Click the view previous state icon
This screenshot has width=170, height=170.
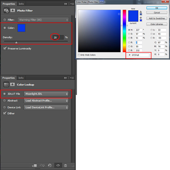click(x=42, y=165)
